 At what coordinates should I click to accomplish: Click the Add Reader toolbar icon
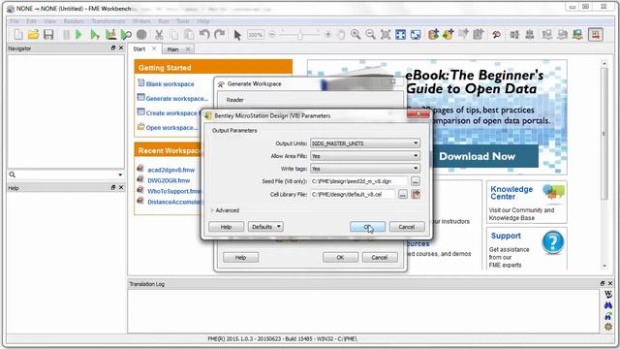point(433,35)
